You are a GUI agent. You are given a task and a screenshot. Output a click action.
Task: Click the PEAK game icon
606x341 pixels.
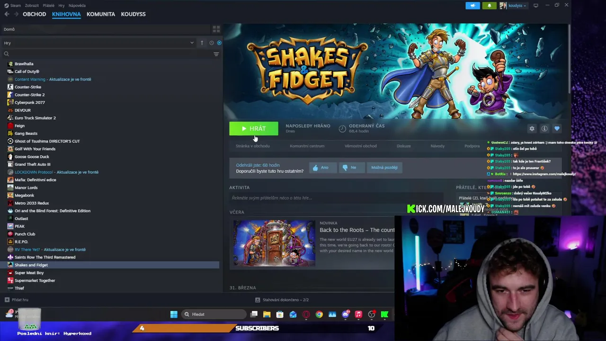[x=10, y=226]
